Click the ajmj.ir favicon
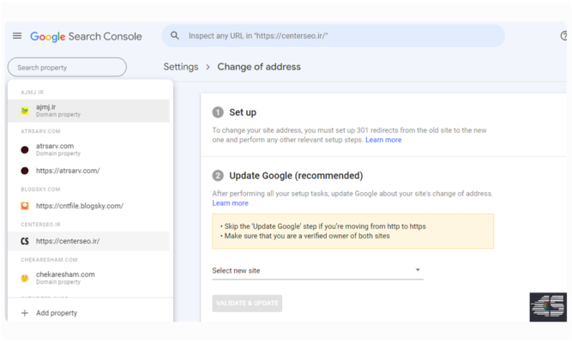 point(25,111)
